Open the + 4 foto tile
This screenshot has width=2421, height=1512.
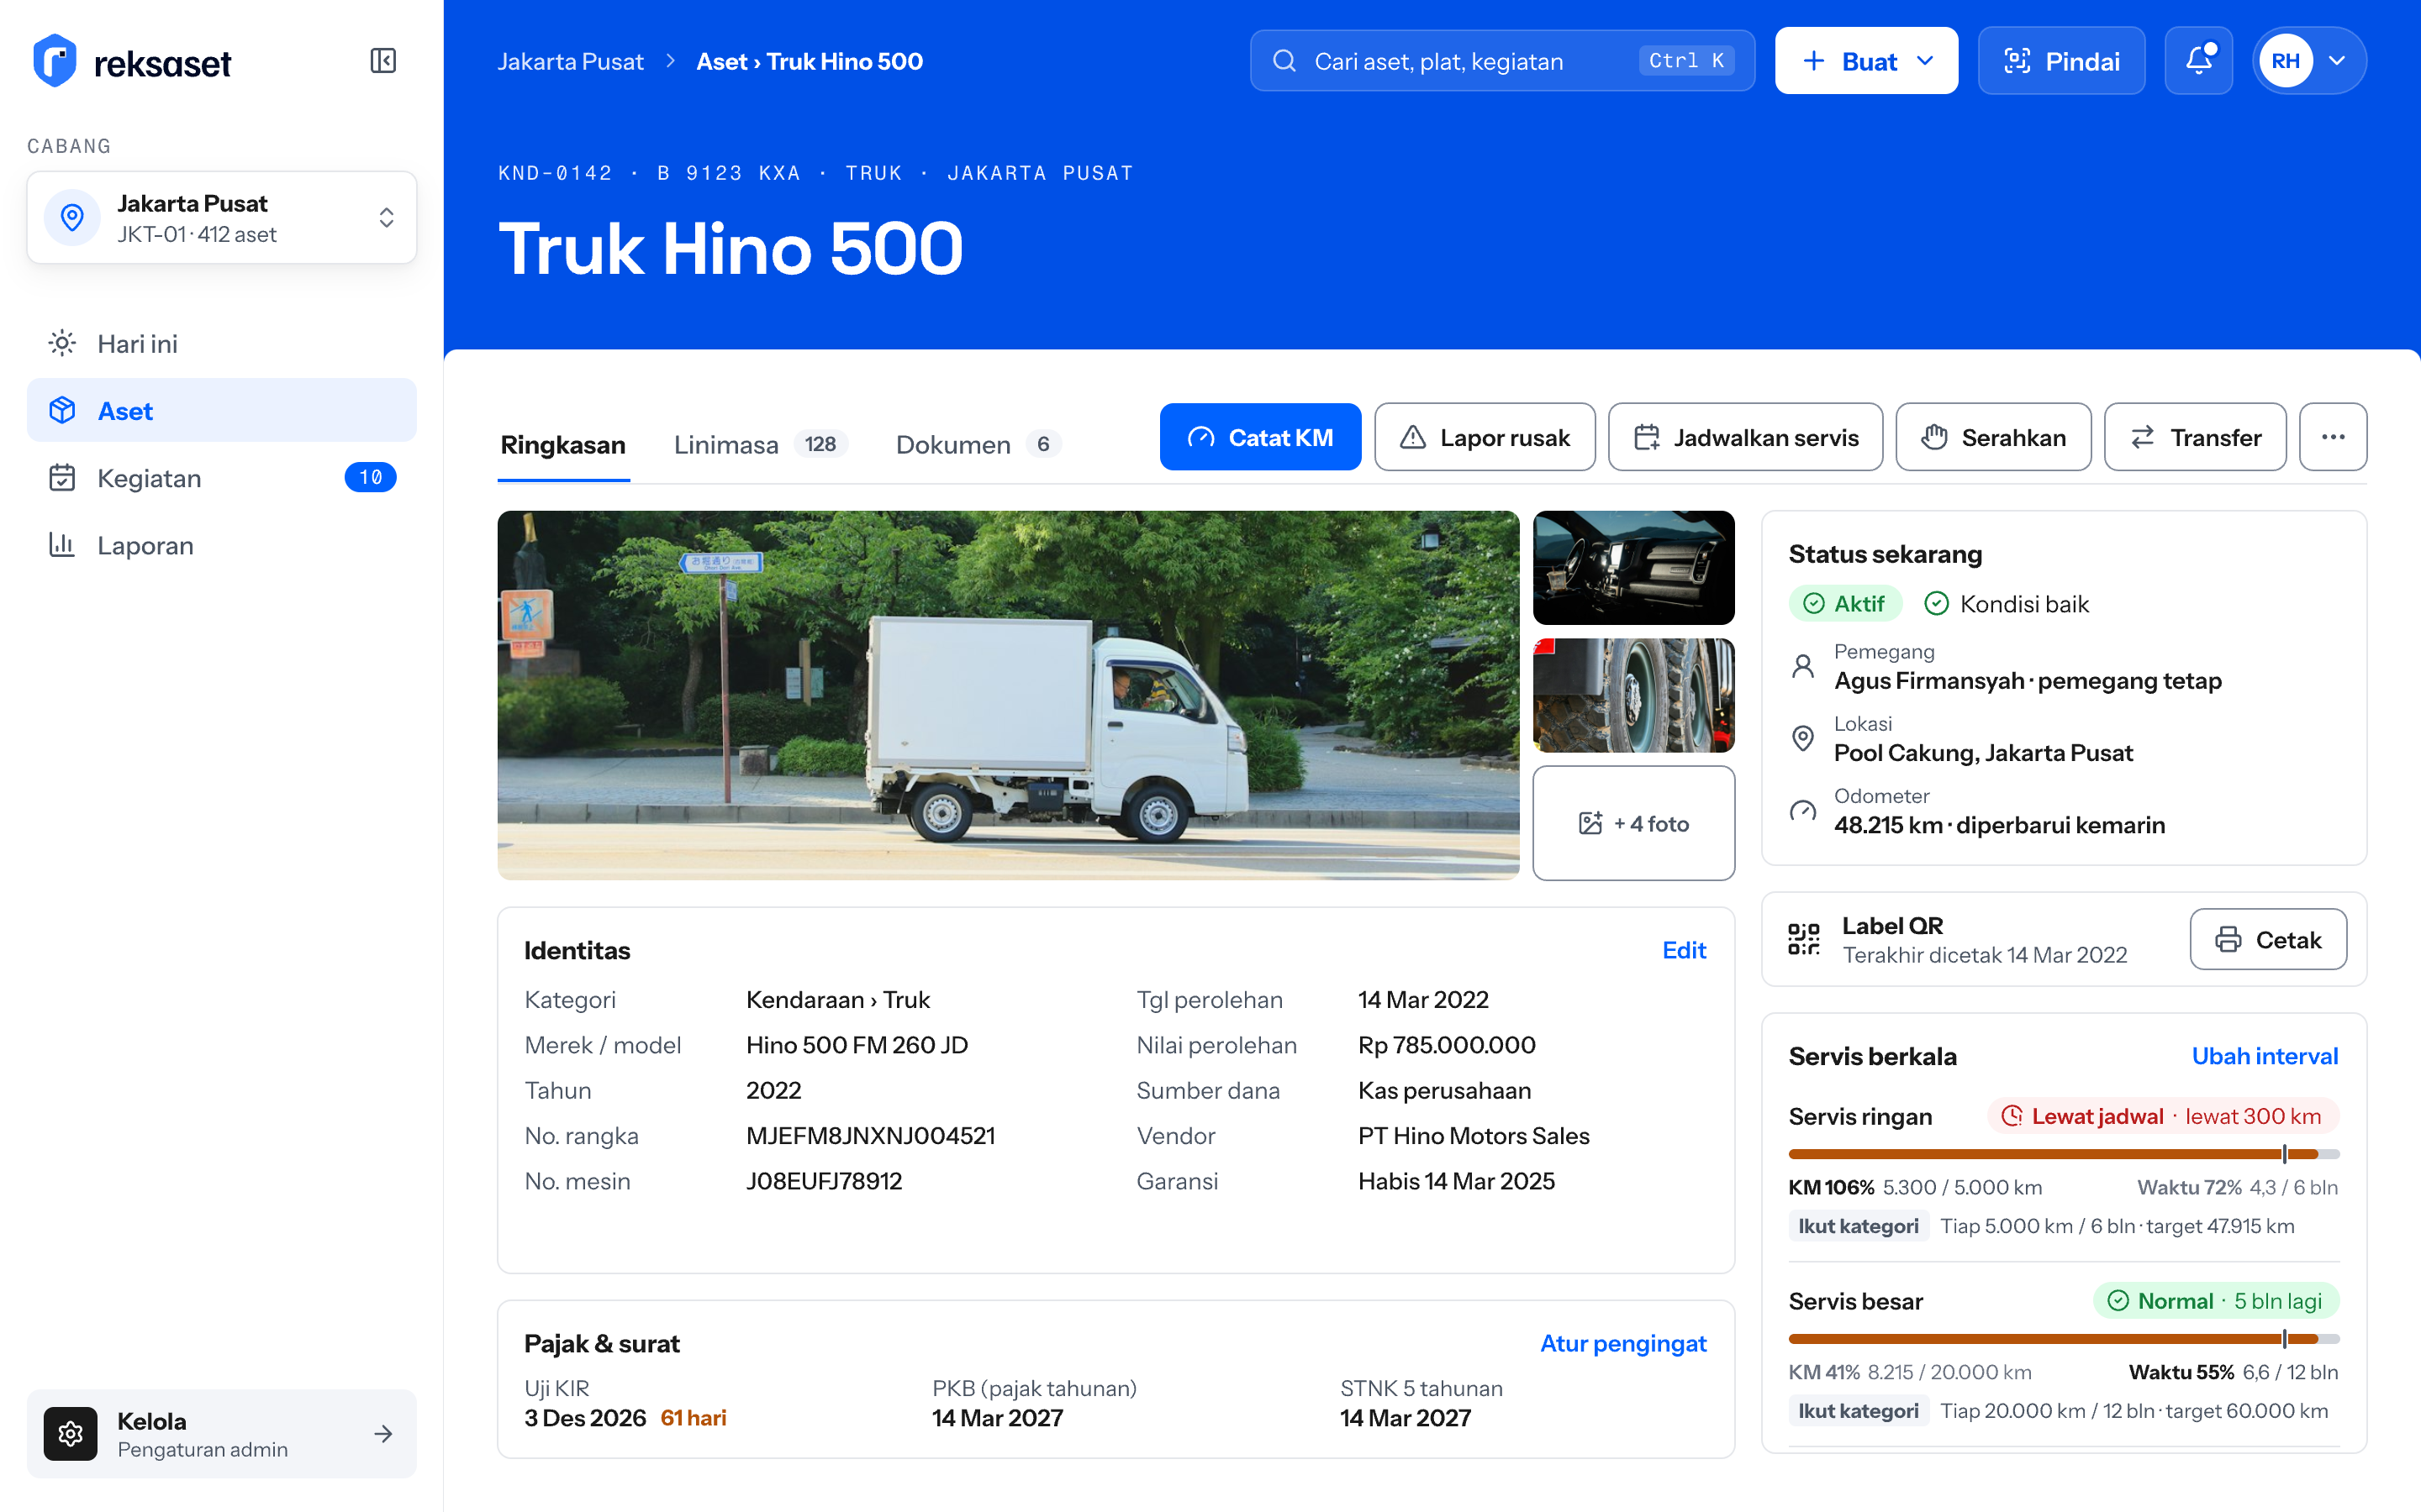point(1632,823)
